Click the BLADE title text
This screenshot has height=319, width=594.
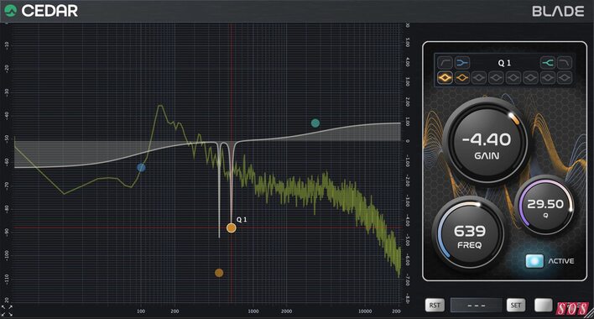pyautogui.click(x=558, y=12)
